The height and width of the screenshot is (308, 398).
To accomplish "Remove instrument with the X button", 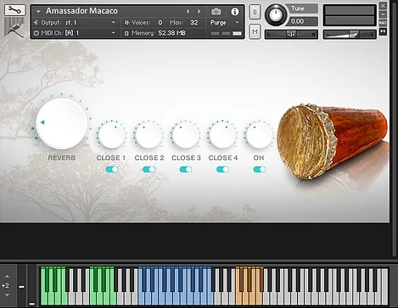I will [383, 5].
